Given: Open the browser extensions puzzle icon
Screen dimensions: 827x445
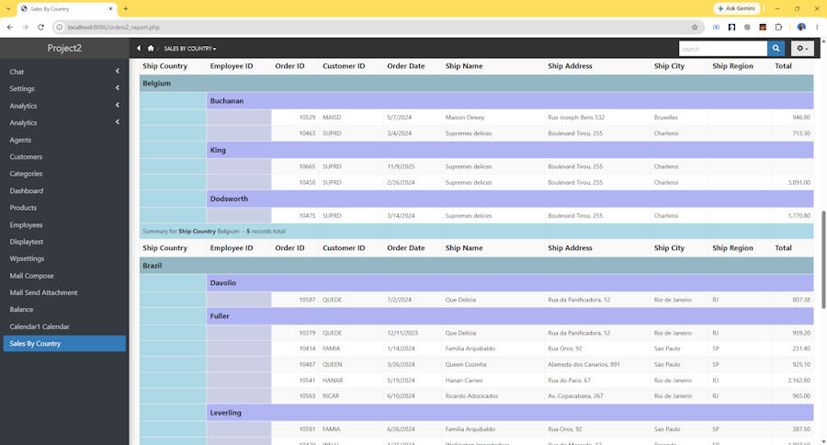Looking at the screenshot, I should pyautogui.click(x=778, y=27).
